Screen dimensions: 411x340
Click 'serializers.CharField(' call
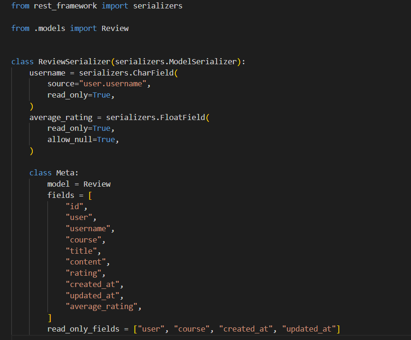[128, 73]
